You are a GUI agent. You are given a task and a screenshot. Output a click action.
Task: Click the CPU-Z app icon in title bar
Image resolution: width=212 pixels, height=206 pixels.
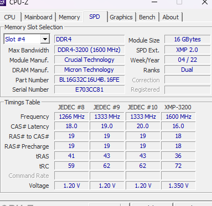(x=2, y=2)
